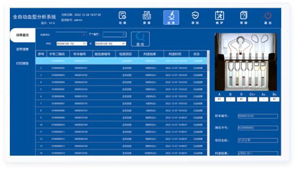Screen dimensions: 296x170
Task: Click the 样本编号 field showing 0000010101
Action: pyautogui.click(x=258, y=116)
